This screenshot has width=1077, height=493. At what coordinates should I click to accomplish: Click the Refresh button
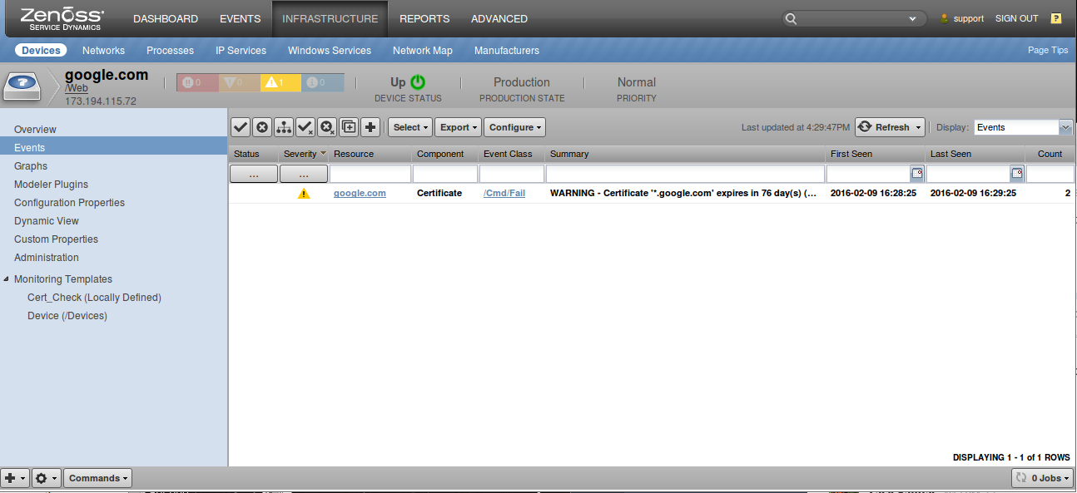tap(884, 127)
